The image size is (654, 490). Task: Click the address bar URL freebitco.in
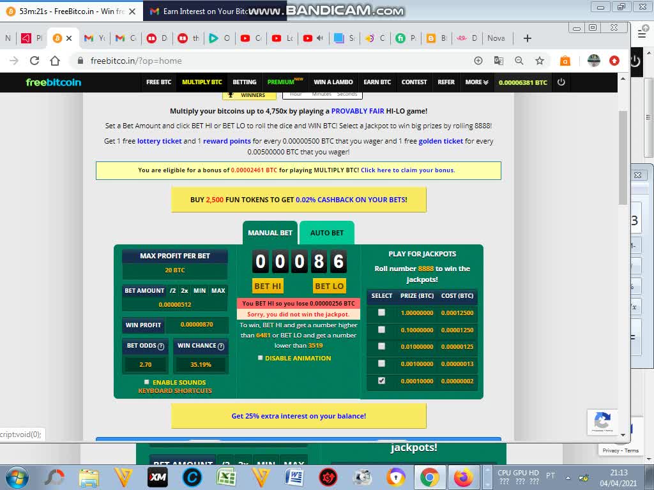tap(136, 61)
